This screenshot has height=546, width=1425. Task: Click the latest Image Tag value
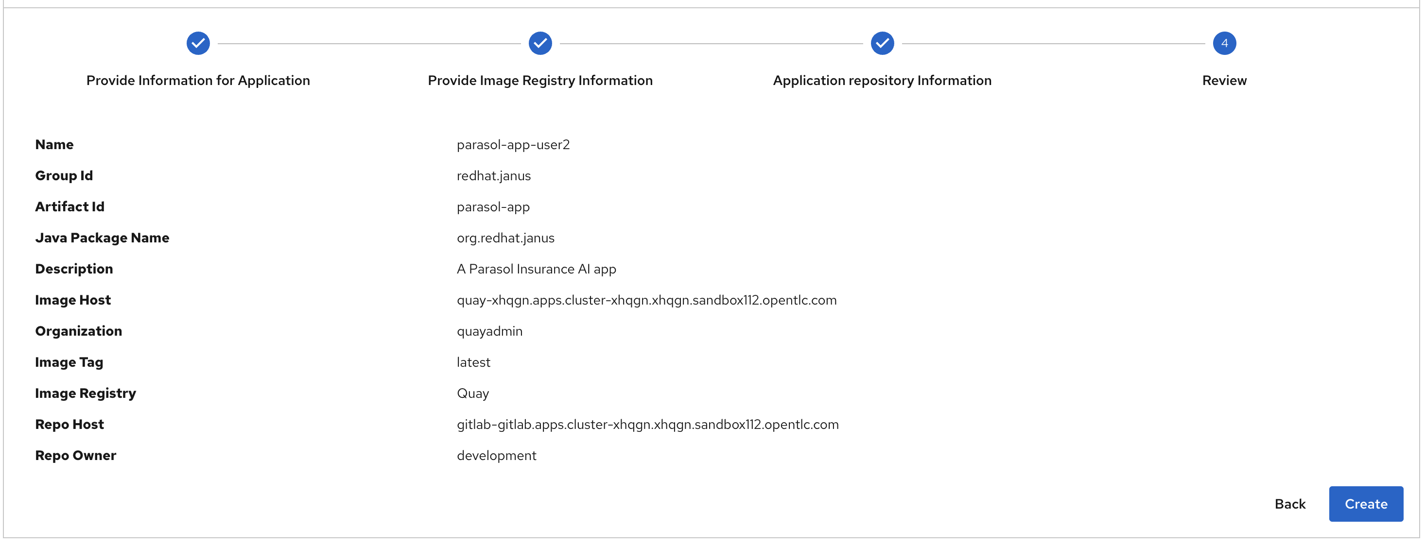pos(473,362)
